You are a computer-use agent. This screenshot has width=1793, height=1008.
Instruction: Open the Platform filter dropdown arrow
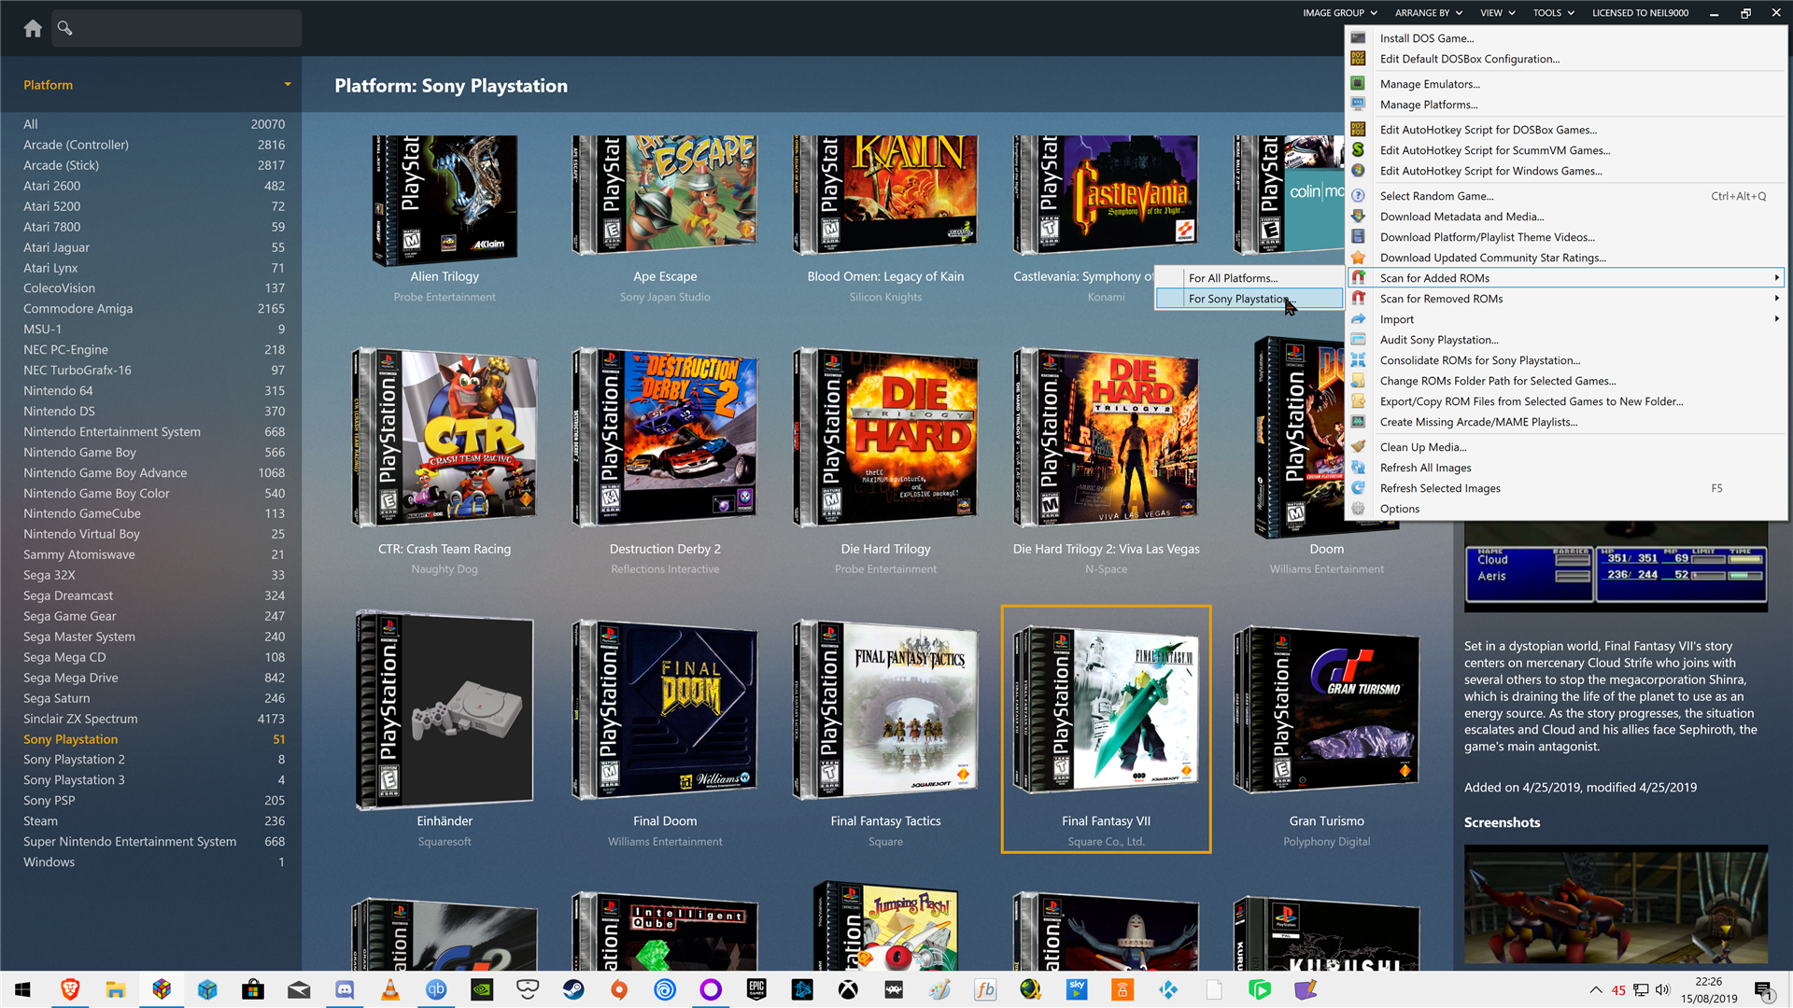[288, 85]
